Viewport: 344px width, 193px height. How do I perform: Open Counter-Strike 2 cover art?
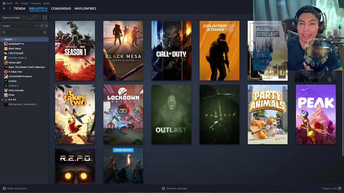tap(219, 51)
